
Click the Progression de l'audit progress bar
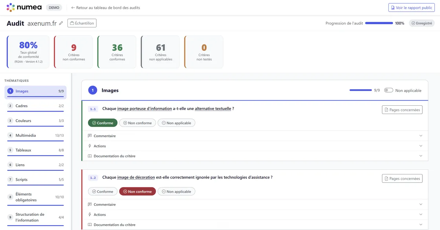point(379,23)
